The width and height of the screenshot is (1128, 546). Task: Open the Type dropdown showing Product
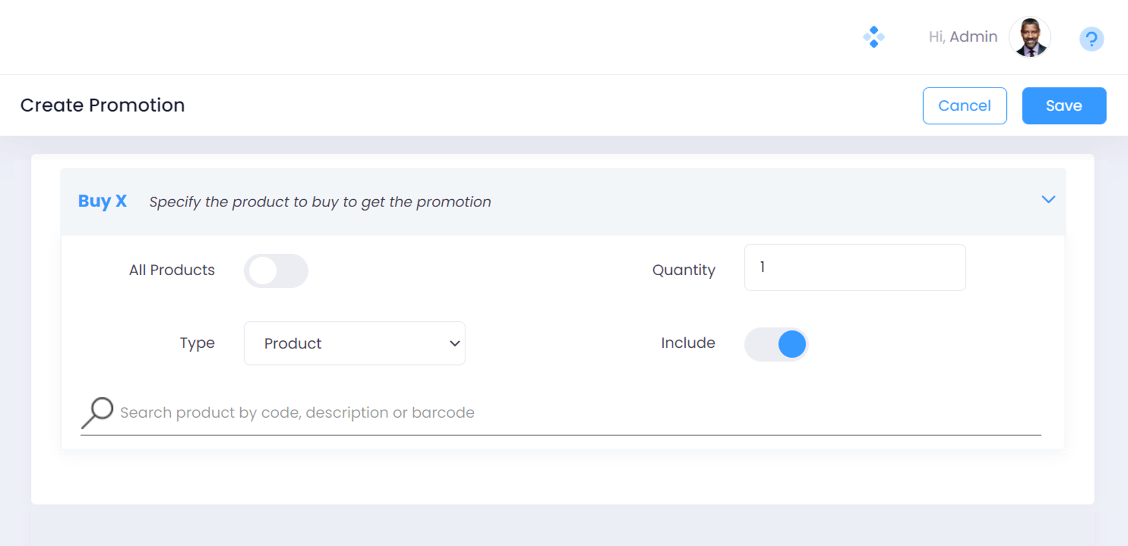click(x=354, y=343)
